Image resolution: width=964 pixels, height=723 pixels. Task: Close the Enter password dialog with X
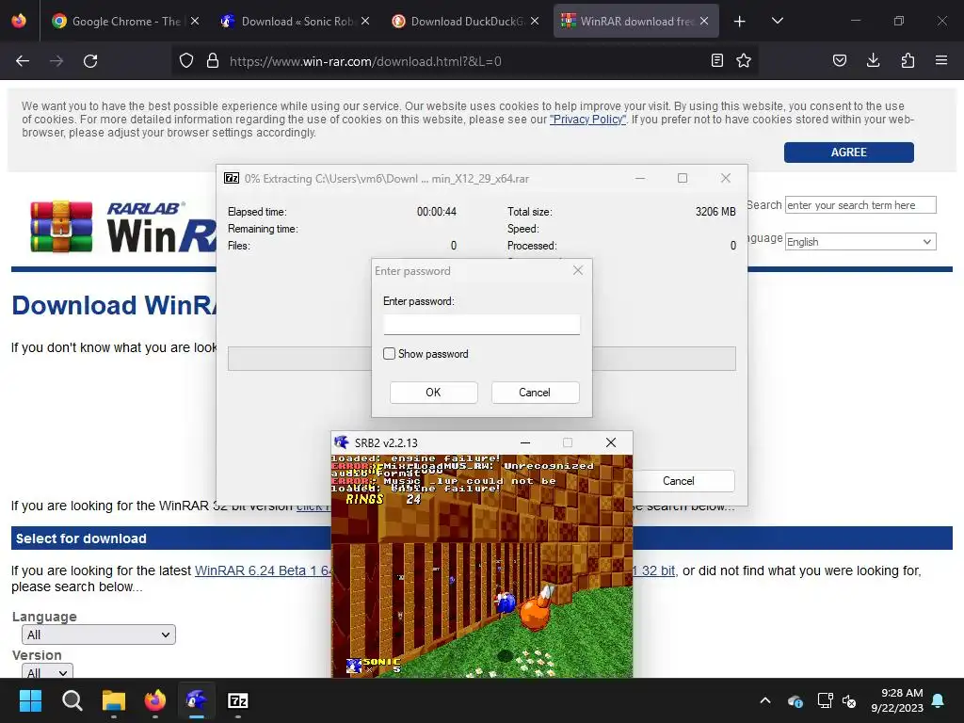coord(578,270)
